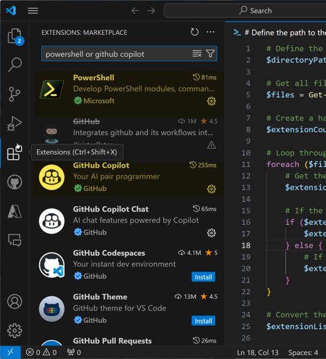The width and height of the screenshot is (326, 359).
Task: Click the AI chat features description text
Action: tap(136, 220)
